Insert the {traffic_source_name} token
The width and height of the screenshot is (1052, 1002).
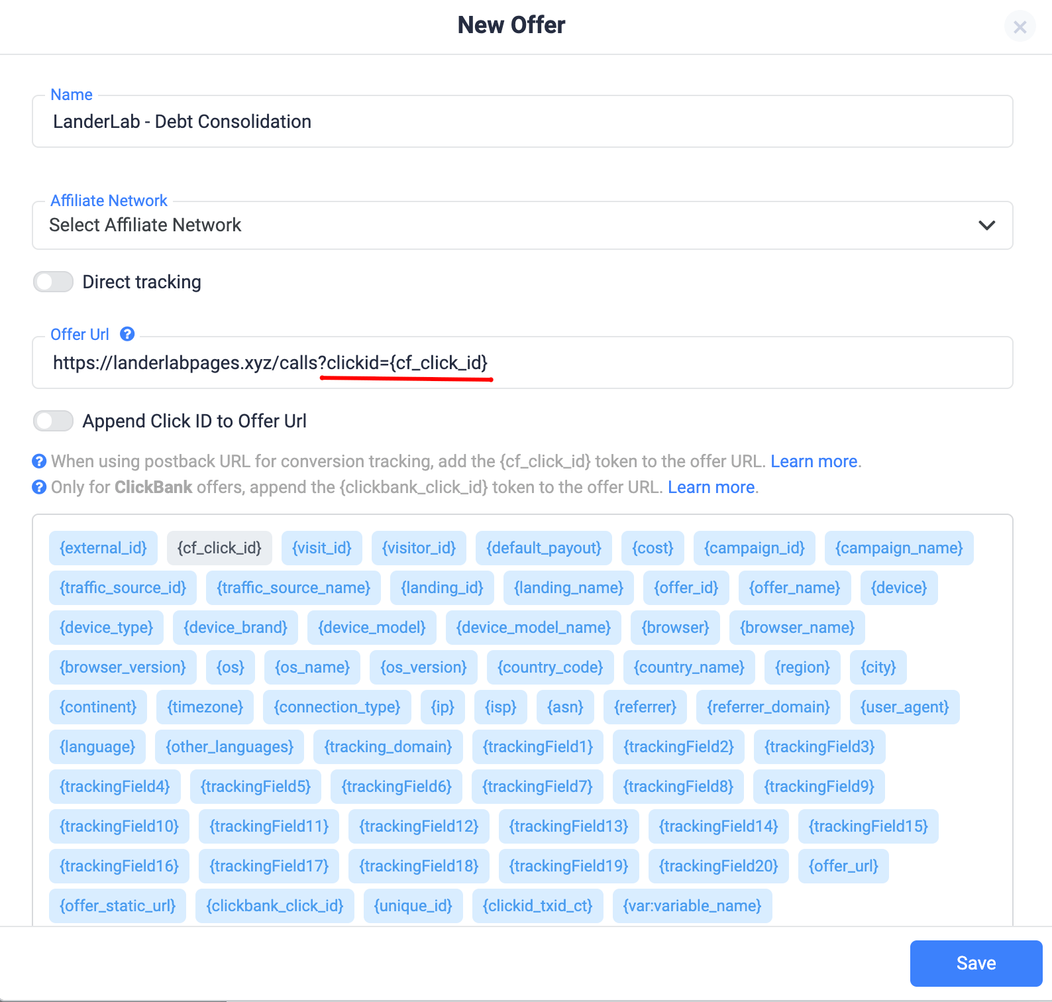[293, 588]
